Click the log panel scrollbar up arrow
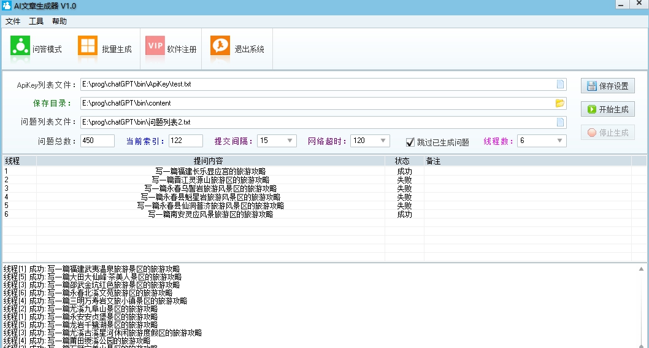This screenshot has height=348, width=649. (642, 269)
